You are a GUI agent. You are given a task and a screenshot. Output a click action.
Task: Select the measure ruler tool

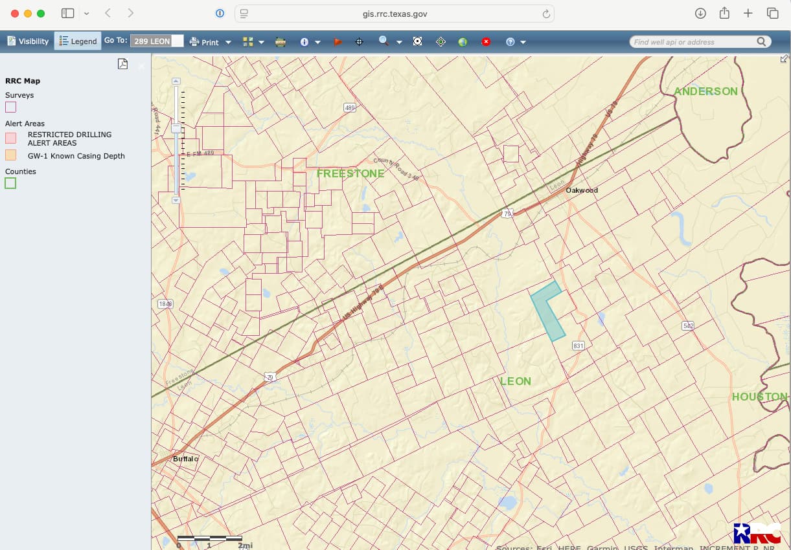[281, 42]
